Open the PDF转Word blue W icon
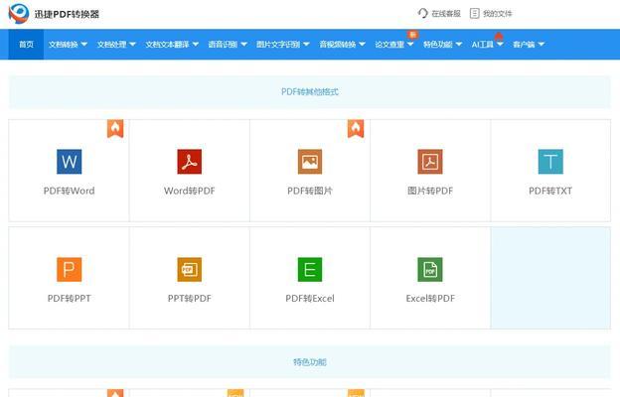The height and width of the screenshot is (397, 620). (70, 162)
